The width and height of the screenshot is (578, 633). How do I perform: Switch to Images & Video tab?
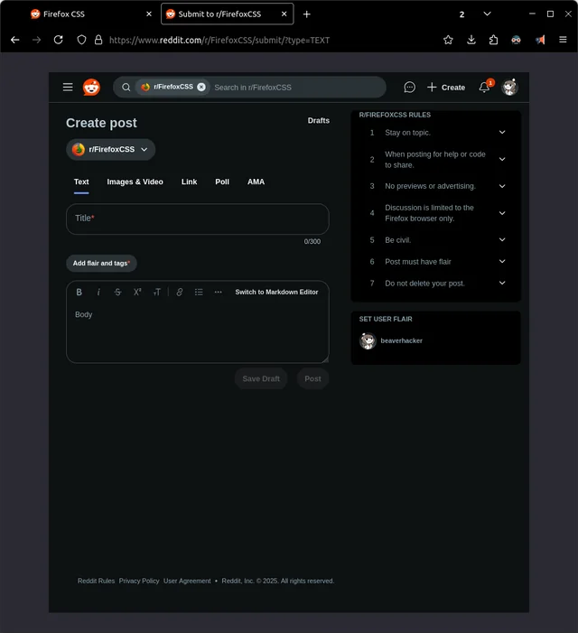pyautogui.click(x=135, y=182)
